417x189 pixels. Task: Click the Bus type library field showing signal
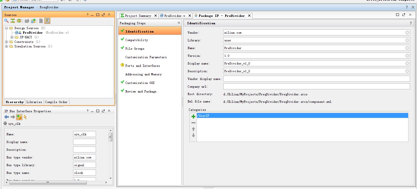pyautogui.click(x=85, y=165)
